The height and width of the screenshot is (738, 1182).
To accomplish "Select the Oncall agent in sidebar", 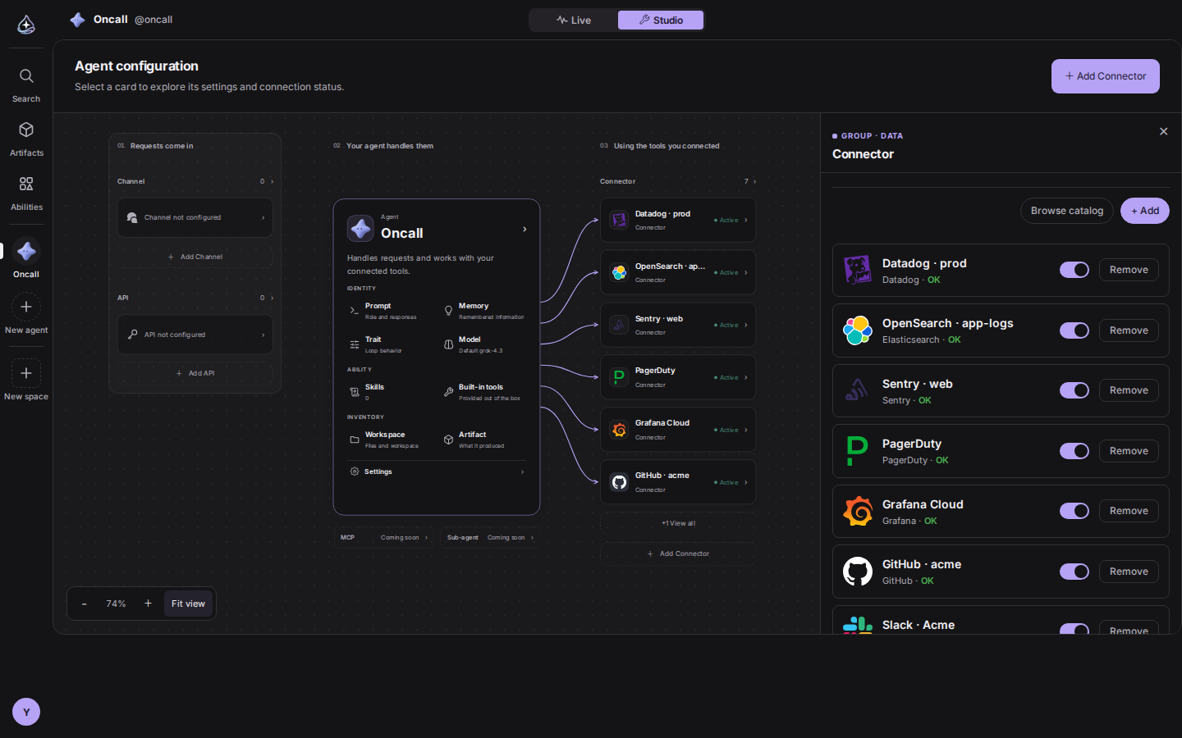I will click(x=26, y=258).
